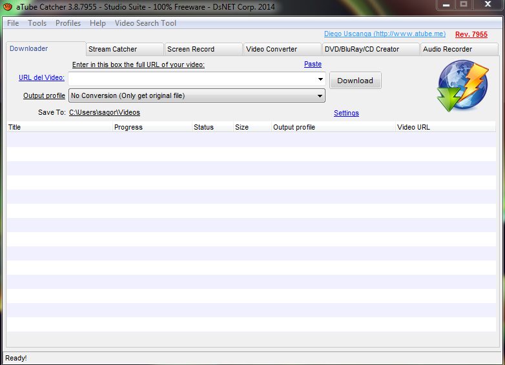Expand the video URL history dropdown arrow
Screen dimensions: 505x365
pyautogui.click(x=320, y=79)
